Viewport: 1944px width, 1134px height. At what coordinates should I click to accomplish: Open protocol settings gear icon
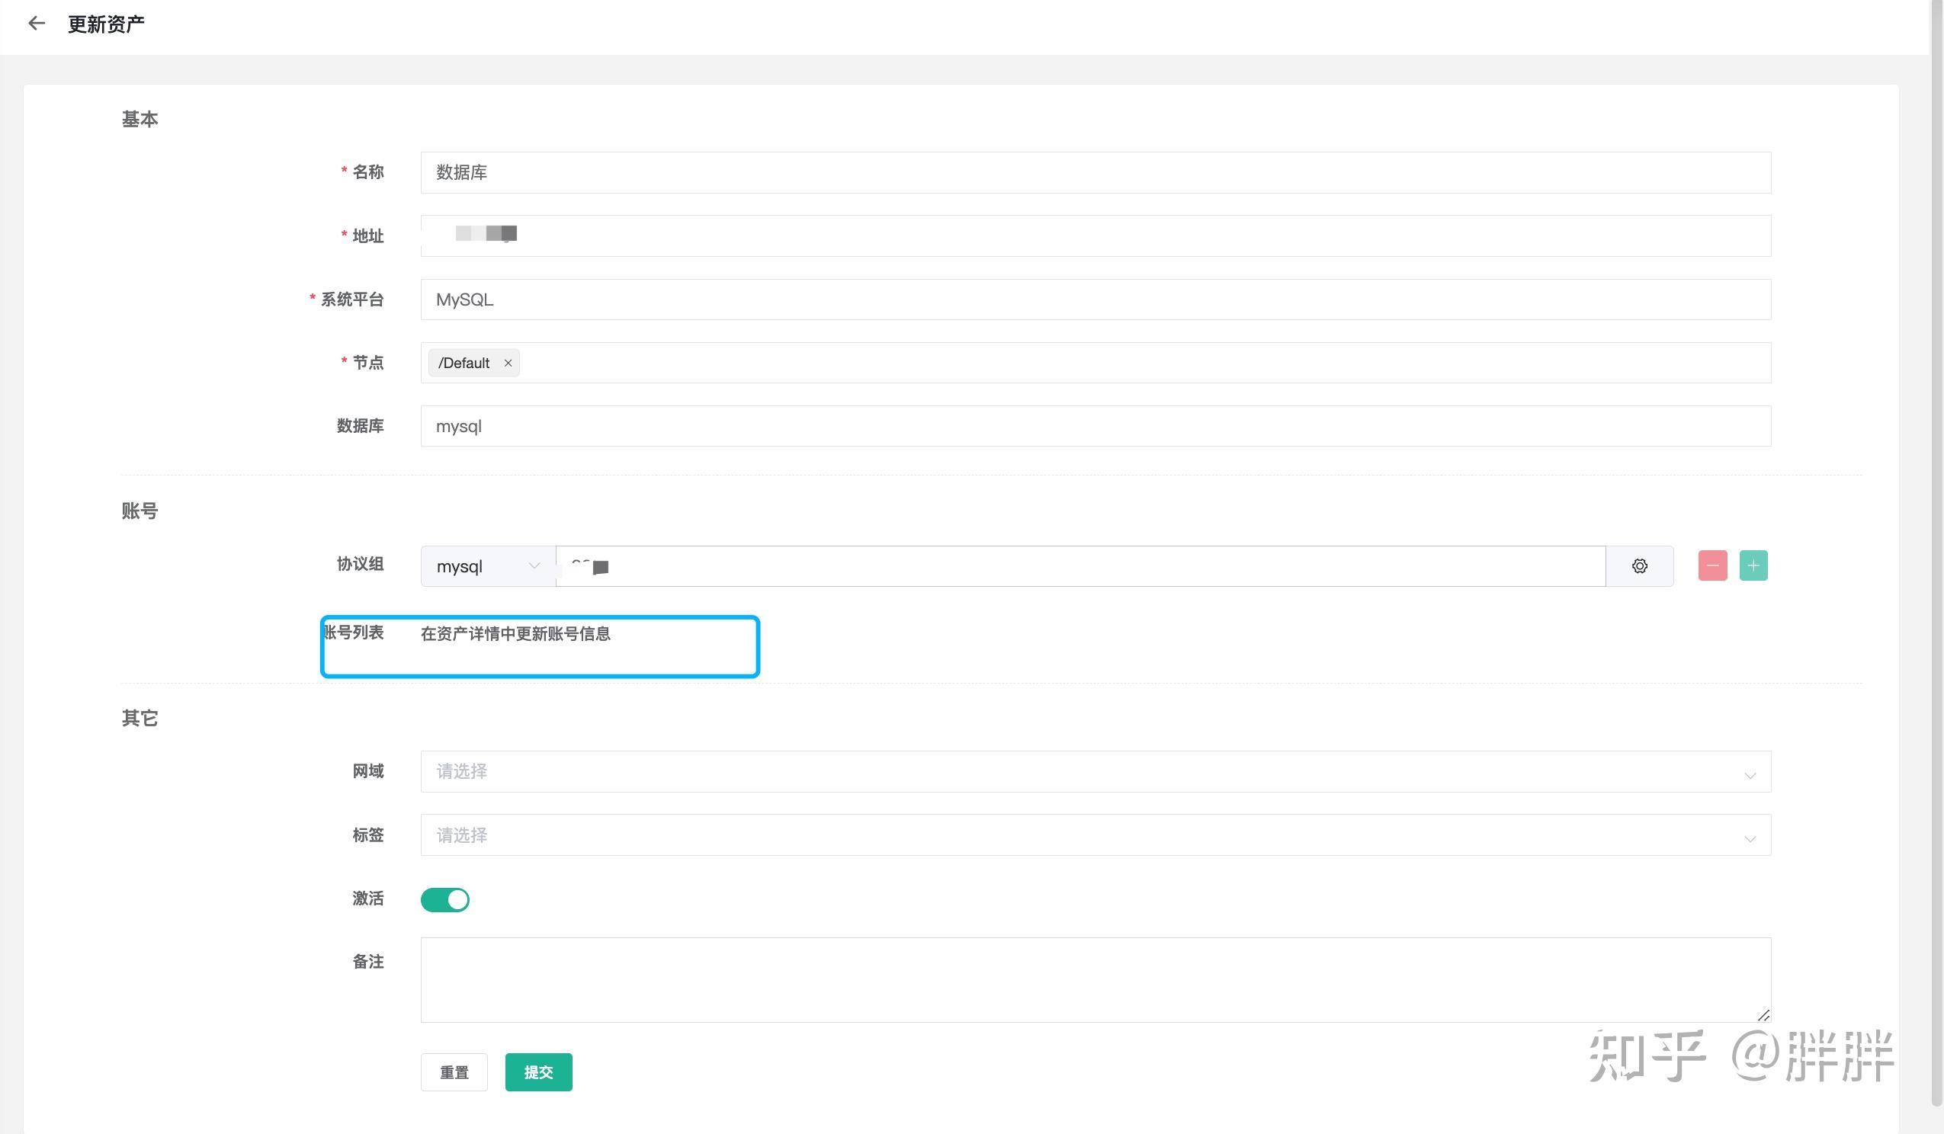[x=1639, y=566]
